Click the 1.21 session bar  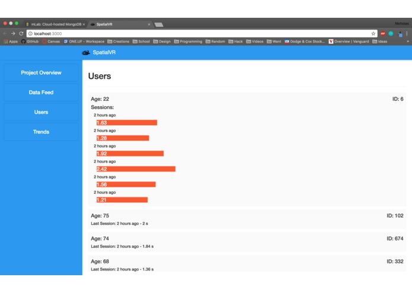coord(122,200)
